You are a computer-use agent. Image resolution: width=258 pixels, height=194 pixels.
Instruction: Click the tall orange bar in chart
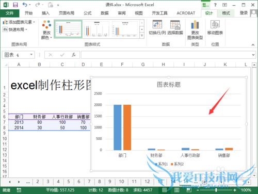127,127
